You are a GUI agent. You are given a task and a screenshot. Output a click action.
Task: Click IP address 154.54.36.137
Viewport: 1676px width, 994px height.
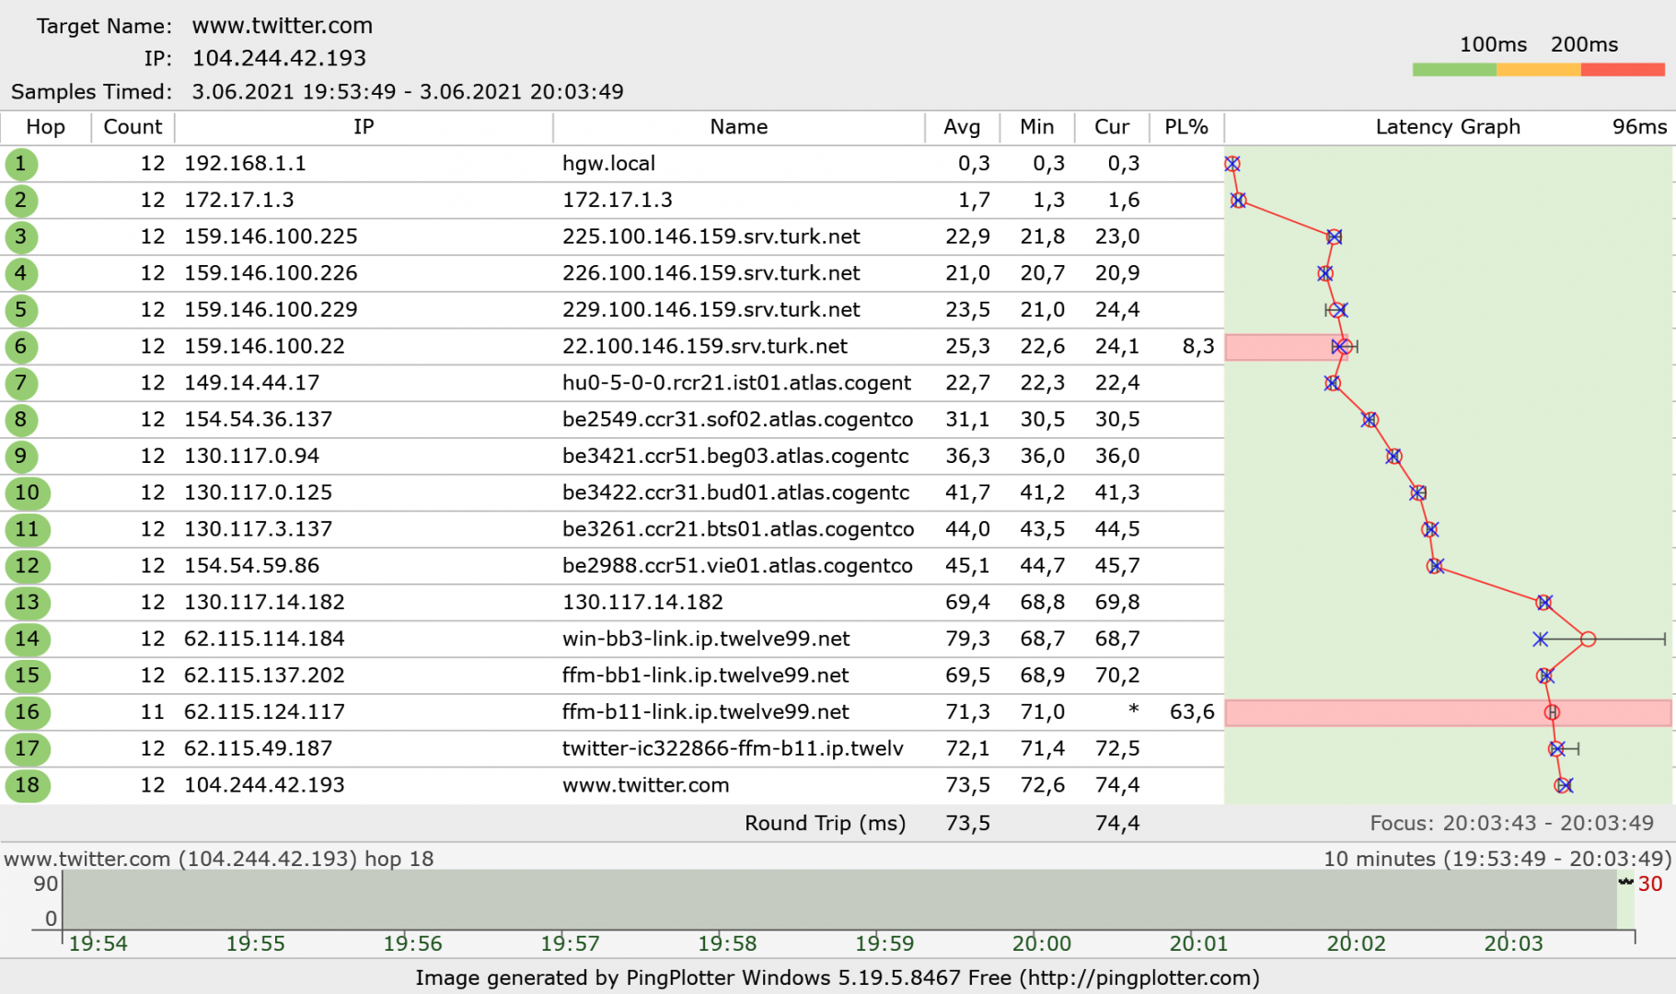point(258,420)
